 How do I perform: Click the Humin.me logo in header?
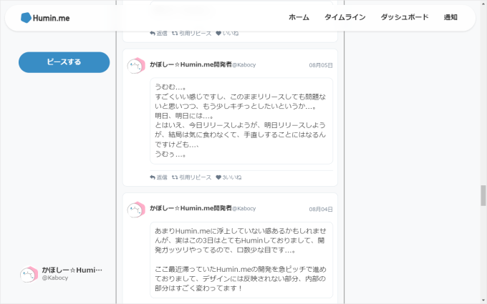(x=45, y=18)
